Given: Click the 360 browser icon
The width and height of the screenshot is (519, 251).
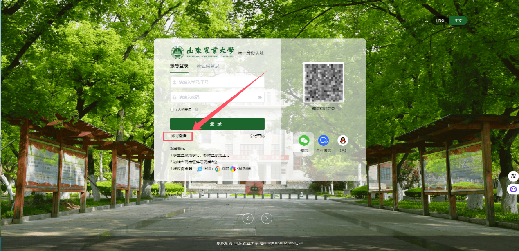Looking at the screenshot, I should 233,169.
